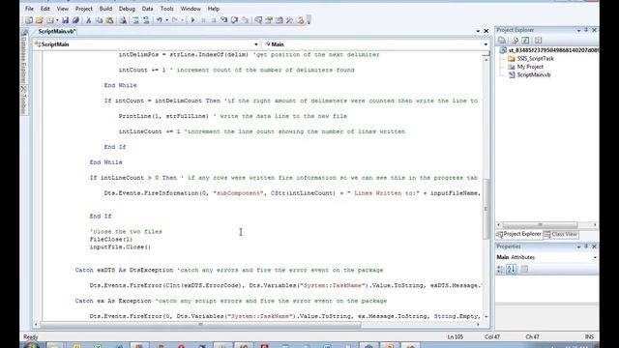Click the New Project toolbar icon
This screenshot has height=348, width=619.
(x=28, y=20)
